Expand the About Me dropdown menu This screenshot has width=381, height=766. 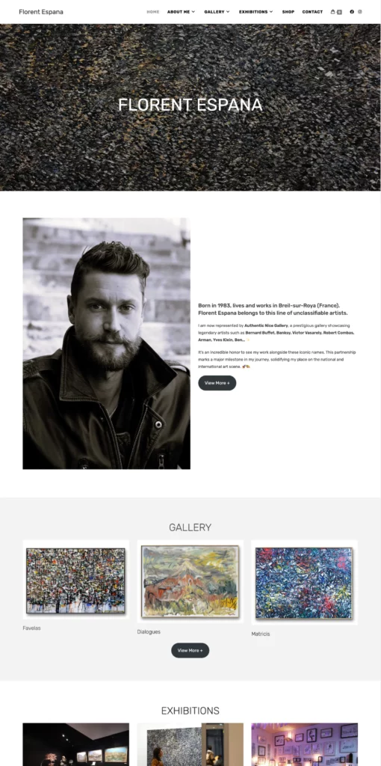click(x=181, y=12)
